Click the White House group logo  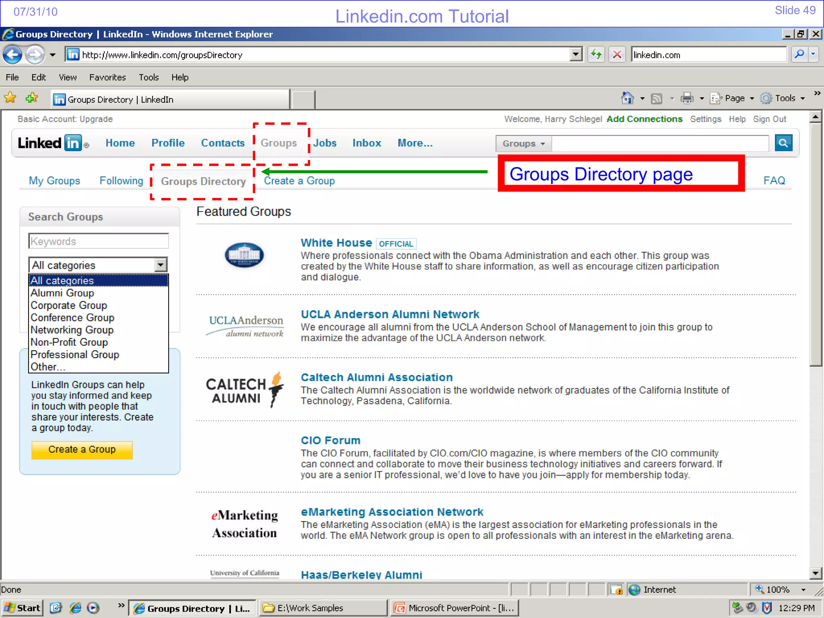pos(244,255)
